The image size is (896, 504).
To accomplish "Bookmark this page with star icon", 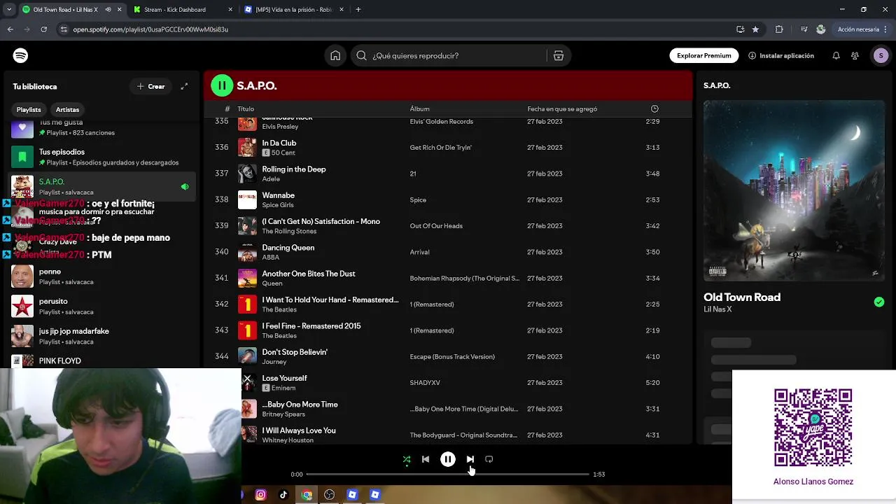I will point(755,29).
